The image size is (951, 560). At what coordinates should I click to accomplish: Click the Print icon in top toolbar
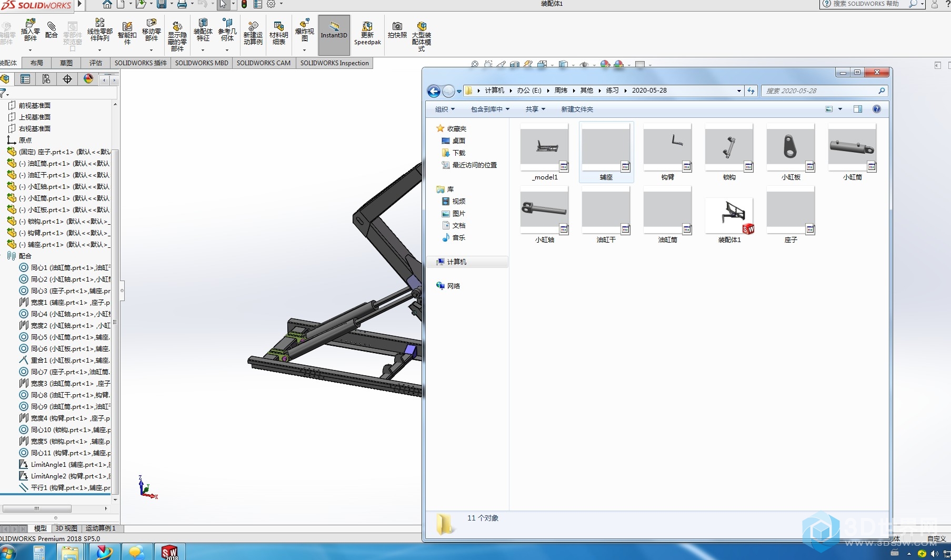coord(182,4)
